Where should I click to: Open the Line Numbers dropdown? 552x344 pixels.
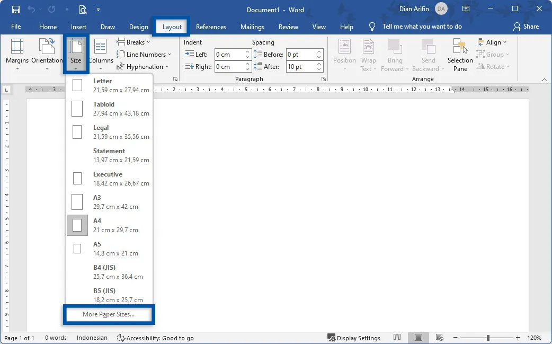pyautogui.click(x=145, y=54)
